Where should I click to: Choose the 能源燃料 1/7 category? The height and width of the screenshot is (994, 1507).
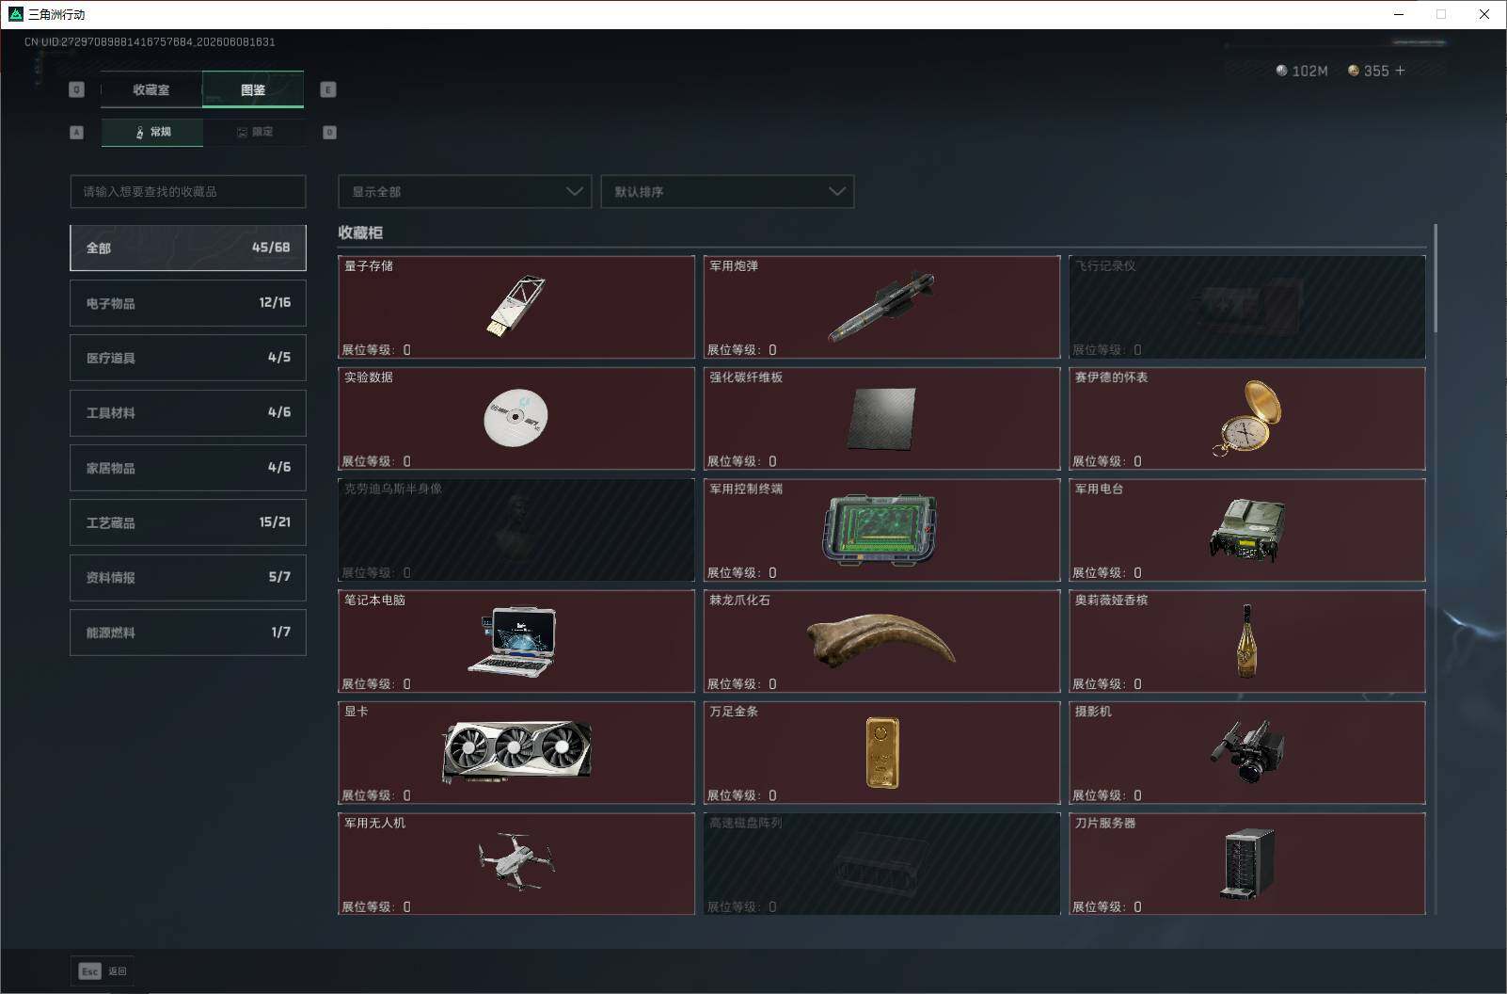tap(188, 632)
